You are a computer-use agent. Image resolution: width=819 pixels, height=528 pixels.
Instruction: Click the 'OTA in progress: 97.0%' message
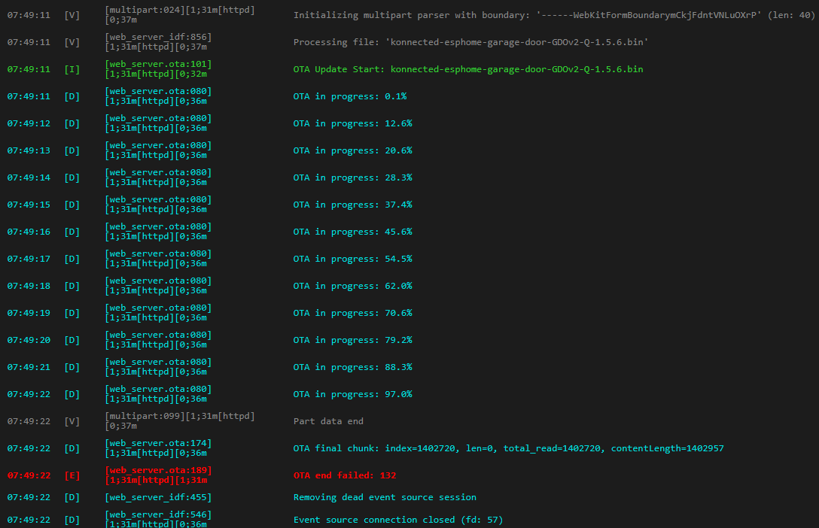click(x=352, y=394)
